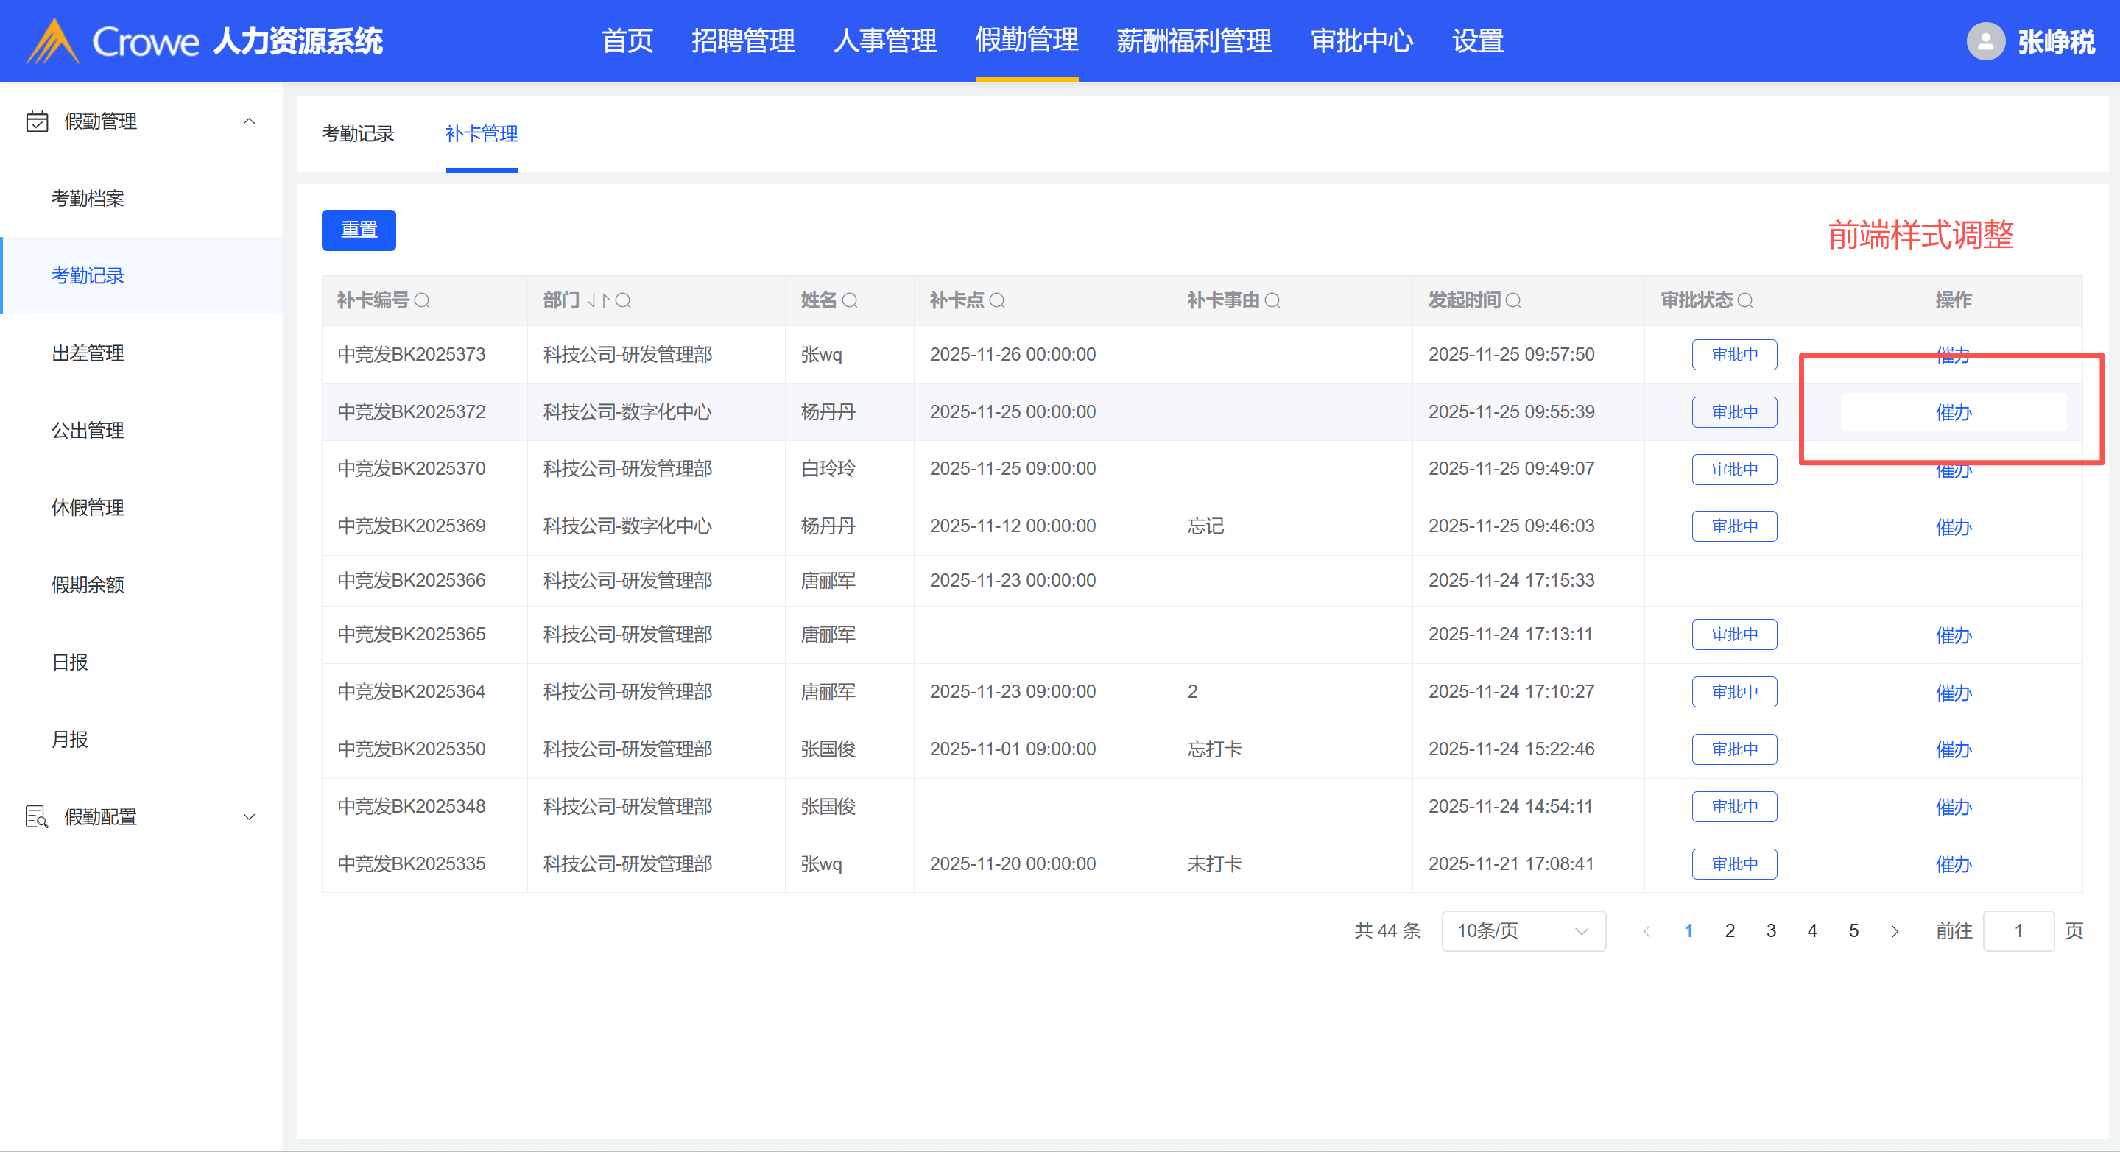Click search icon beside 补卡事由 column
Viewport: 2120px width, 1152px height.
[x=1272, y=300]
